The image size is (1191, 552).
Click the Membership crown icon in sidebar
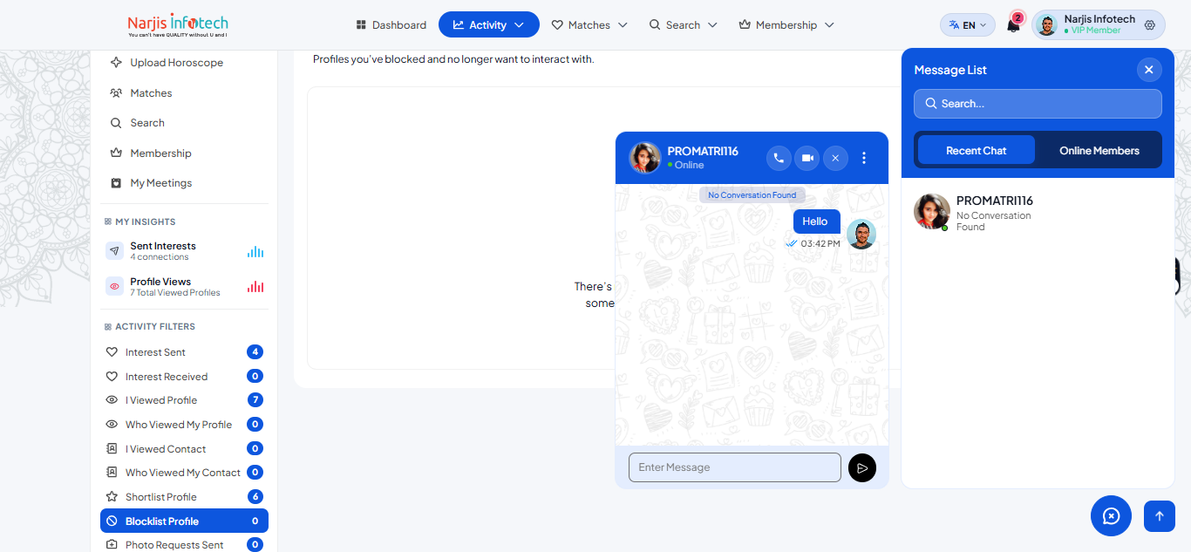click(x=116, y=153)
